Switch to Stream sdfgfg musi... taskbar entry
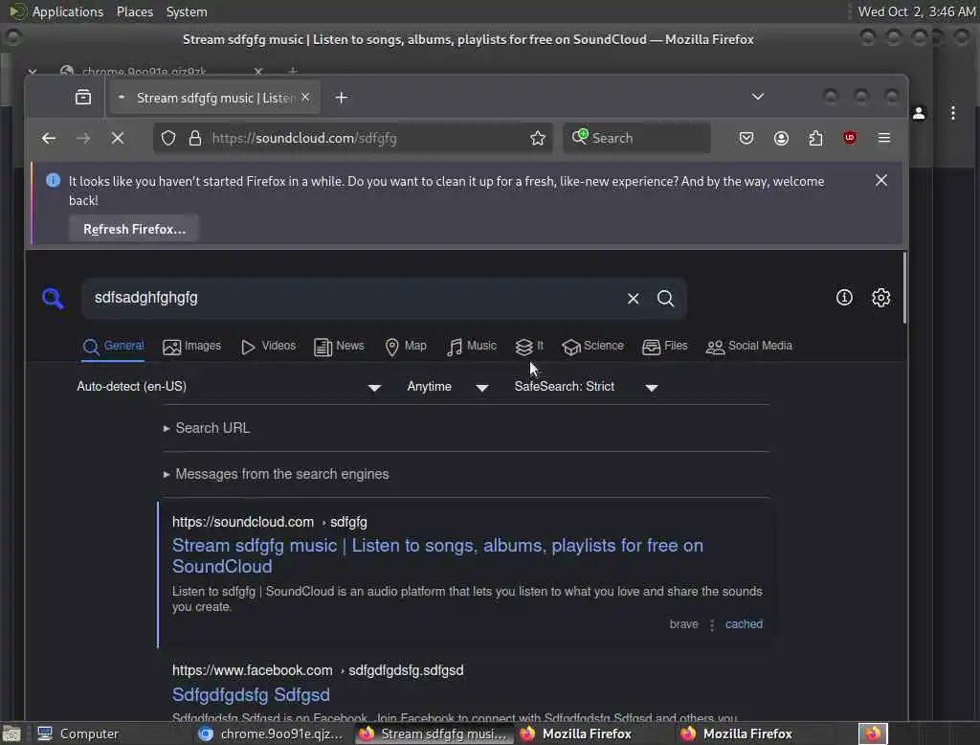Image resolution: width=980 pixels, height=745 pixels. pos(434,734)
